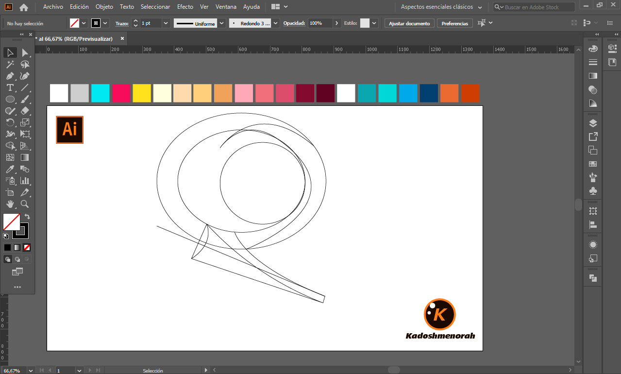Open the Redondo 3 brush definition dropdown
This screenshot has width=621, height=374.
(276, 23)
